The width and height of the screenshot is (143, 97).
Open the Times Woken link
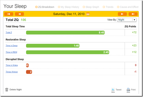pyautogui.click(x=12, y=72)
